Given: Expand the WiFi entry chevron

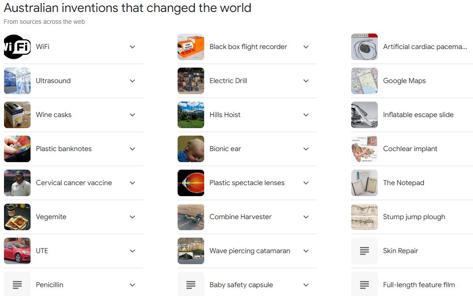Looking at the screenshot, I should pos(132,47).
